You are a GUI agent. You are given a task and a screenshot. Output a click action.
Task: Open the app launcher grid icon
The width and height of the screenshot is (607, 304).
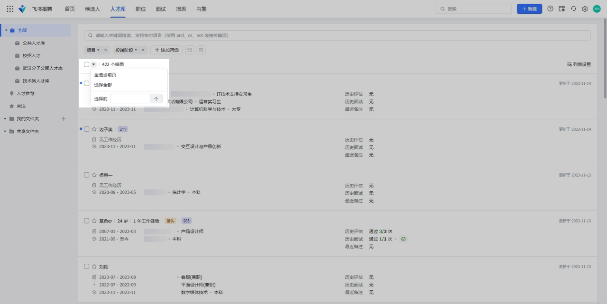pyautogui.click(x=10, y=9)
